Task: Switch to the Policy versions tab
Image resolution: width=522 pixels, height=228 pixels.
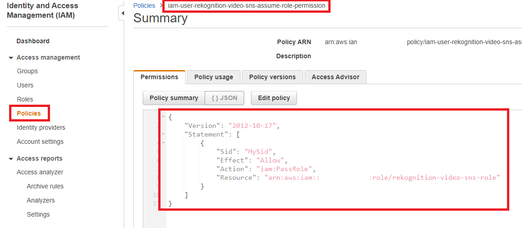Action: click(x=272, y=77)
